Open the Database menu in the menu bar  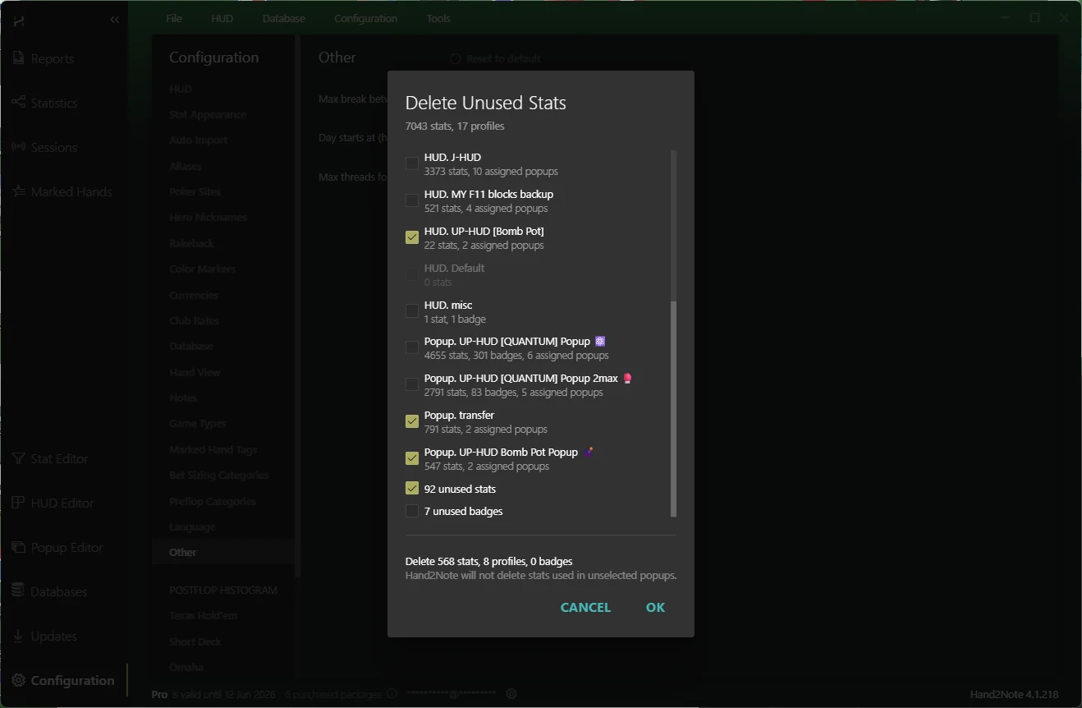click(284, 18)
